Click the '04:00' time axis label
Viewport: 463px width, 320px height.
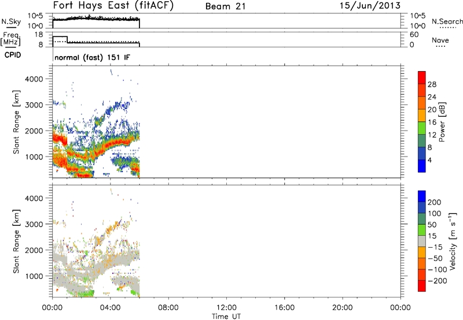110,308
